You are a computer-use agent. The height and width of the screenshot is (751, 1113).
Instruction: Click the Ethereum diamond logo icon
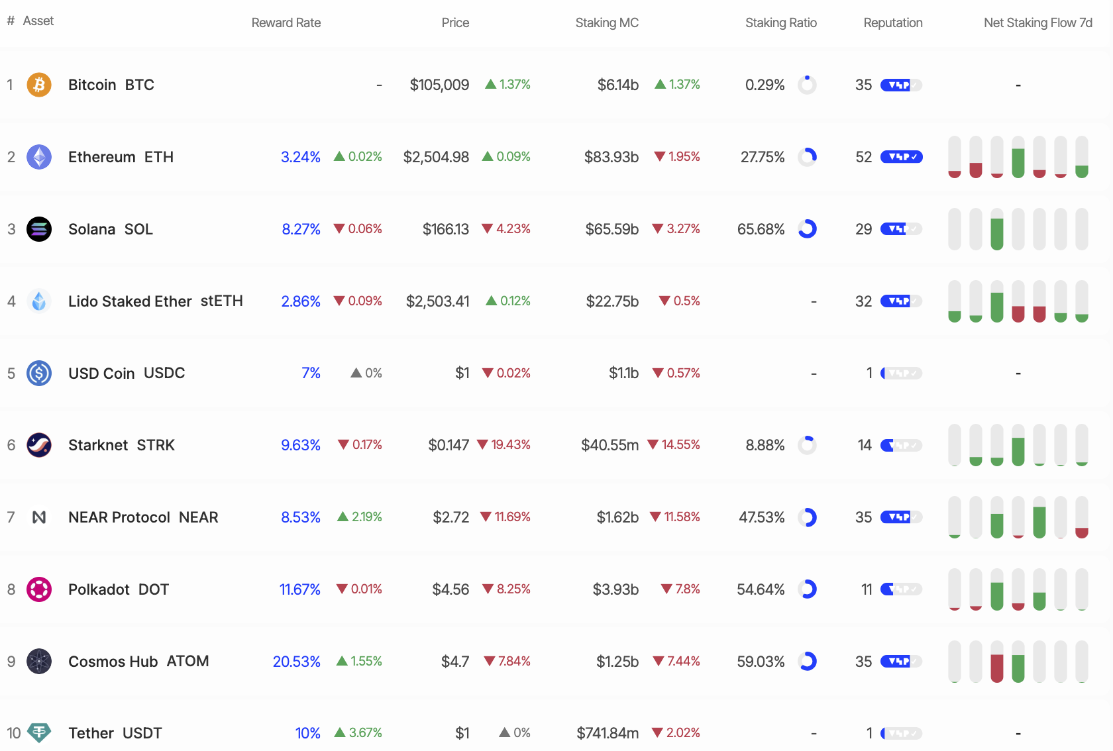point(39,157)
